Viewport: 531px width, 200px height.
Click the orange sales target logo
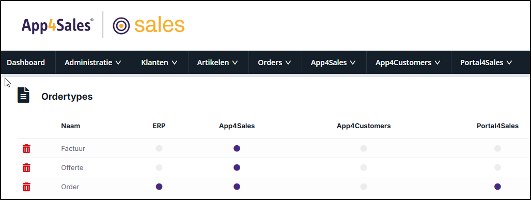pos(149,25)
